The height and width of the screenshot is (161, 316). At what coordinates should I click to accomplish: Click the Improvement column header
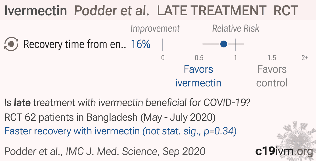click(x=155, y=28)
